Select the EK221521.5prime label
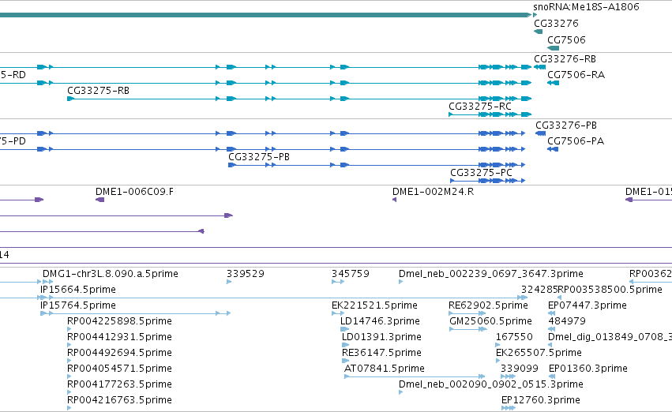 coord(374,305)
